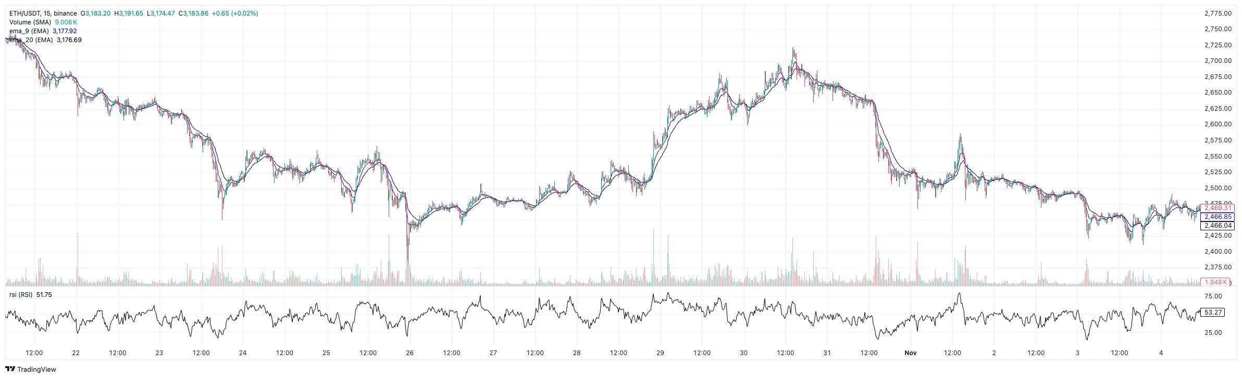This screenshot has width=1242, height=378.
Task: Click the date label 30 on the time axis
Action: 743,353
